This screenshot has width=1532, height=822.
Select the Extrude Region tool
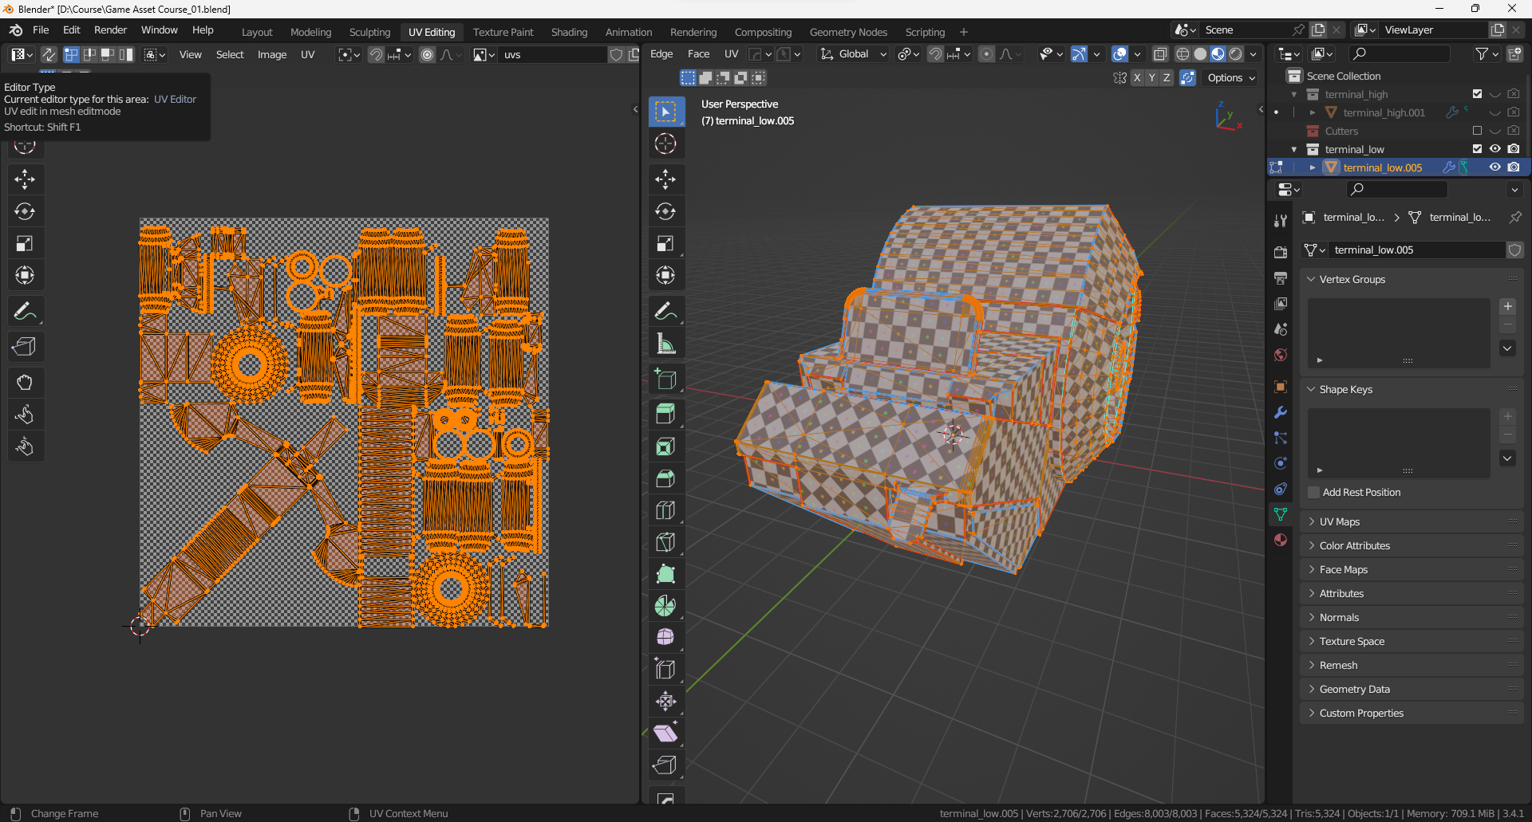coord(665,413)
